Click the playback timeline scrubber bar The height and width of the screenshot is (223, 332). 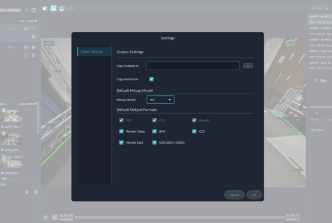(180, 217)
